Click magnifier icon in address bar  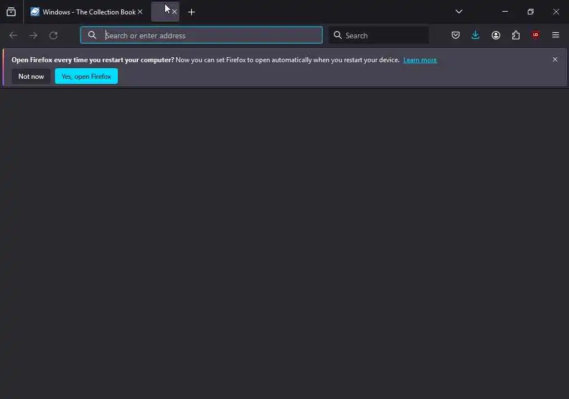click(92, 35)
